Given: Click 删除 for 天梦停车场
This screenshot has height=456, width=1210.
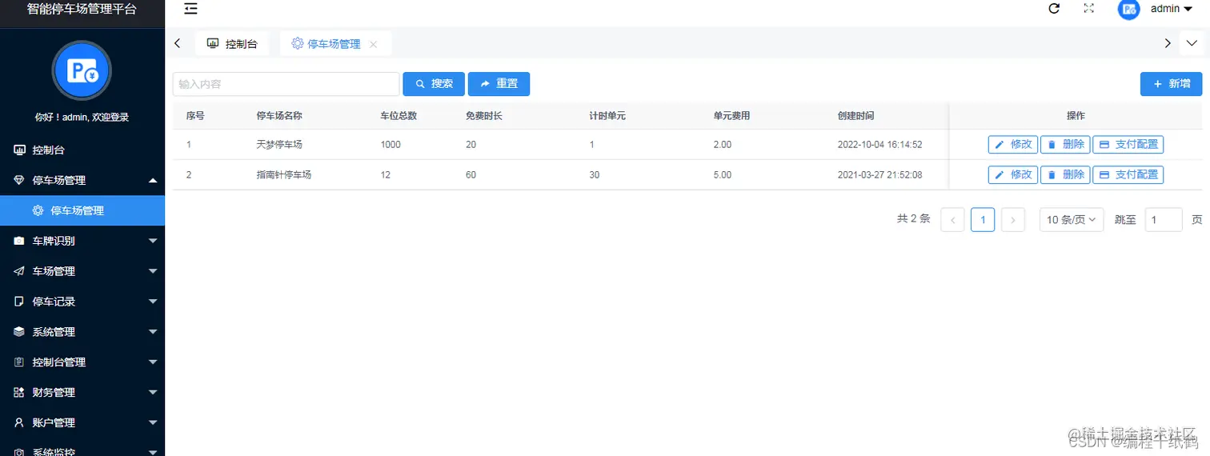Looking at the screenshot, I should [1065, 144].
